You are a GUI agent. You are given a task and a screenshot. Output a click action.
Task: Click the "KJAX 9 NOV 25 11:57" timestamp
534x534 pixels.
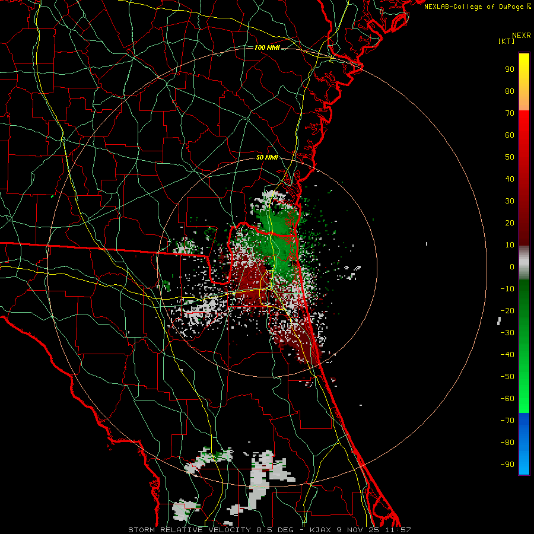tap(361, 530)
